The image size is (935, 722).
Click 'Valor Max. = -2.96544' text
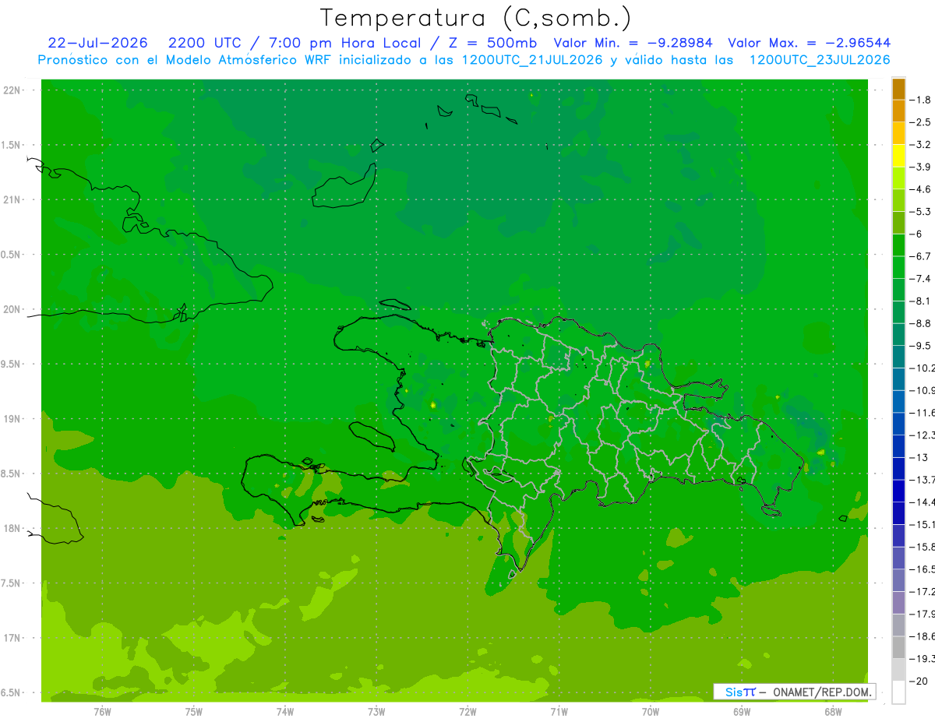[810, 43]
